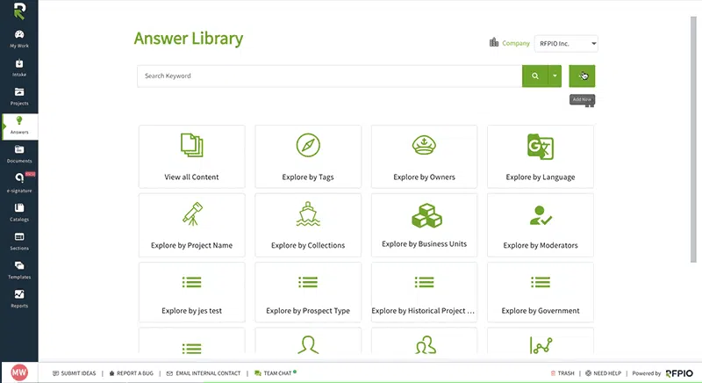Viewport: 702px width, 383px height.
Task: Click the Company label text
Action: (x=516, y=43)
